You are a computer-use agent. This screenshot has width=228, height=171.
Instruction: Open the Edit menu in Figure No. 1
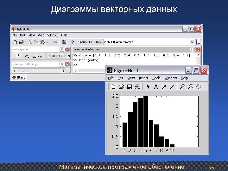(x=120, y=78)
